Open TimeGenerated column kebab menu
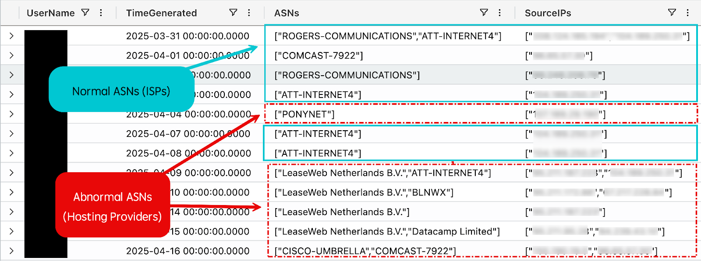Screen dimensions: 701x261 [249, 13]
